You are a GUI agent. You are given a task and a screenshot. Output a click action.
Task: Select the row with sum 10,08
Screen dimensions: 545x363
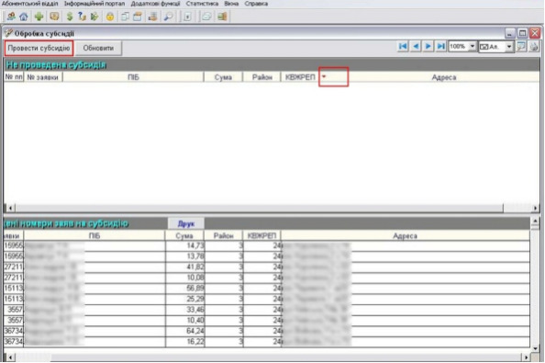(x=267, y=278)
